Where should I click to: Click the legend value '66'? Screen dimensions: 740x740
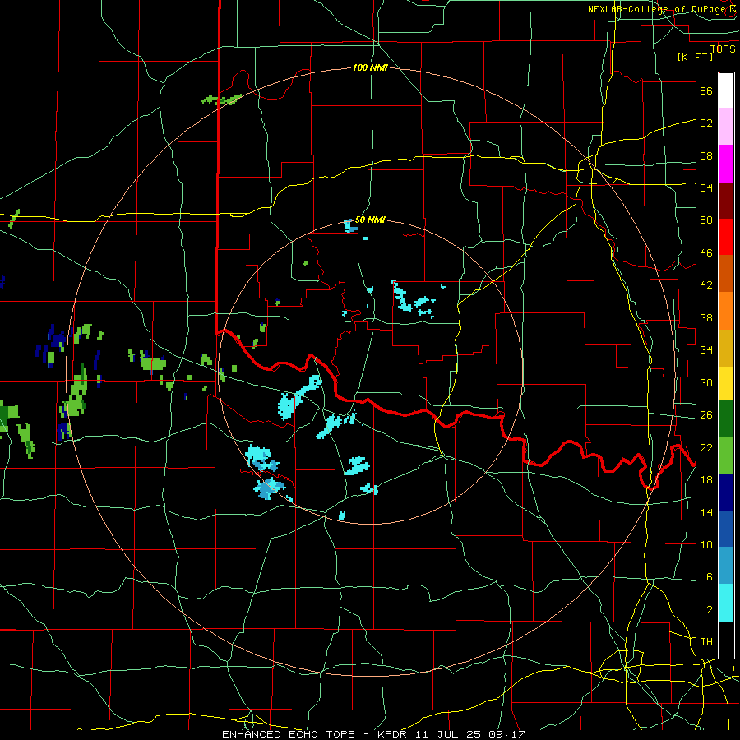(706, 90)
